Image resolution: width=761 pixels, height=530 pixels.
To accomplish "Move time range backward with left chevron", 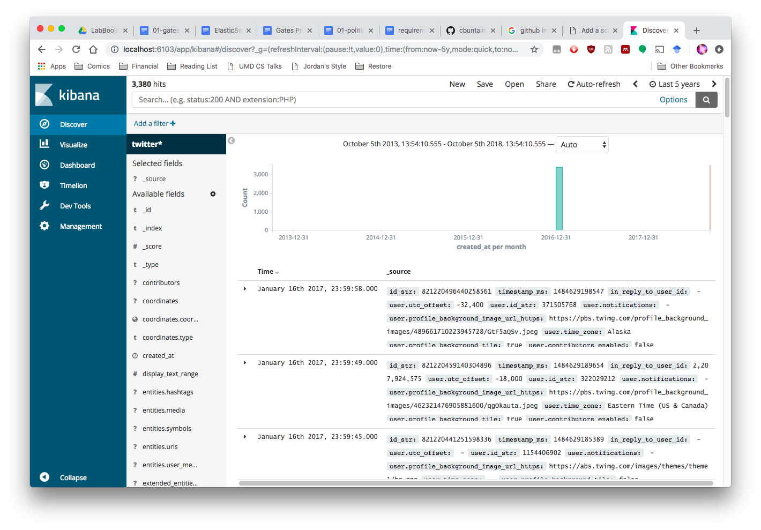I will [x=635, y=84].
